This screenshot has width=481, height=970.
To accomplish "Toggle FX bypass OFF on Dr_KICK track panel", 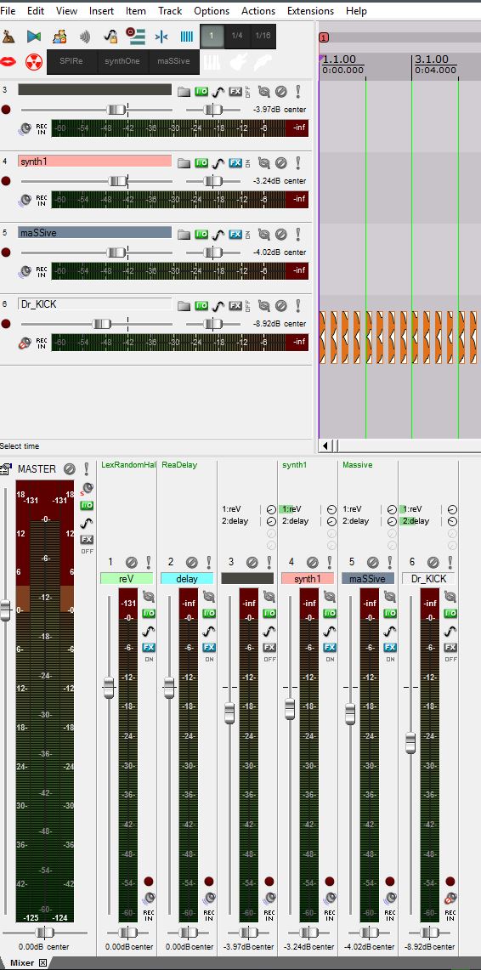I will coord(248,305).
